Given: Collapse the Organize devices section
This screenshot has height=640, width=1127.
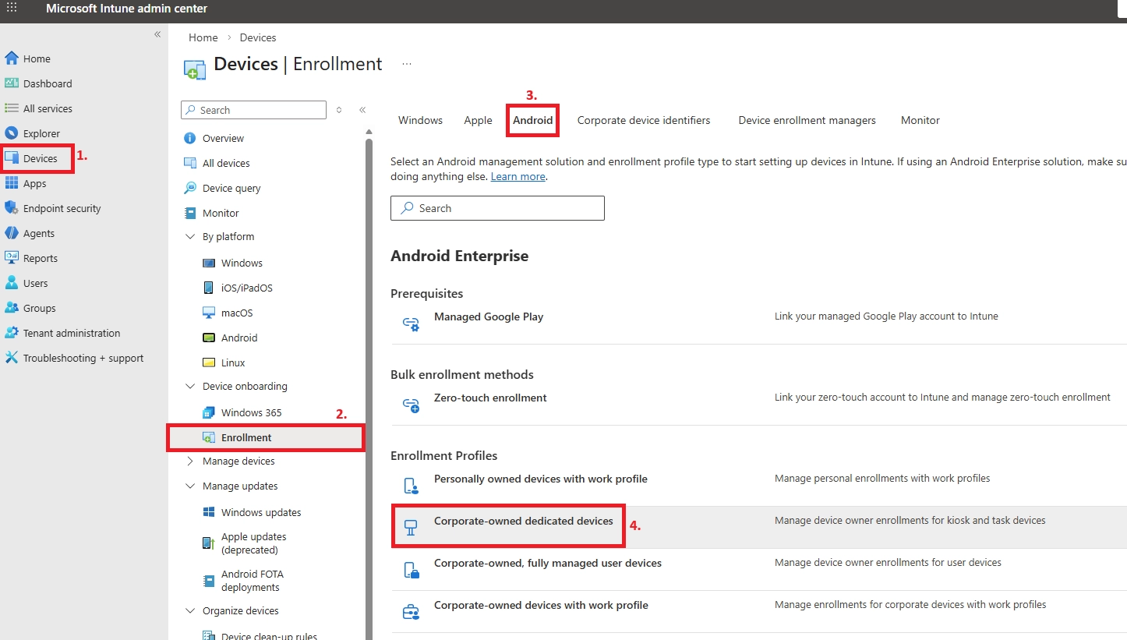Looking at the screenshot, I should tap(189, 610).
